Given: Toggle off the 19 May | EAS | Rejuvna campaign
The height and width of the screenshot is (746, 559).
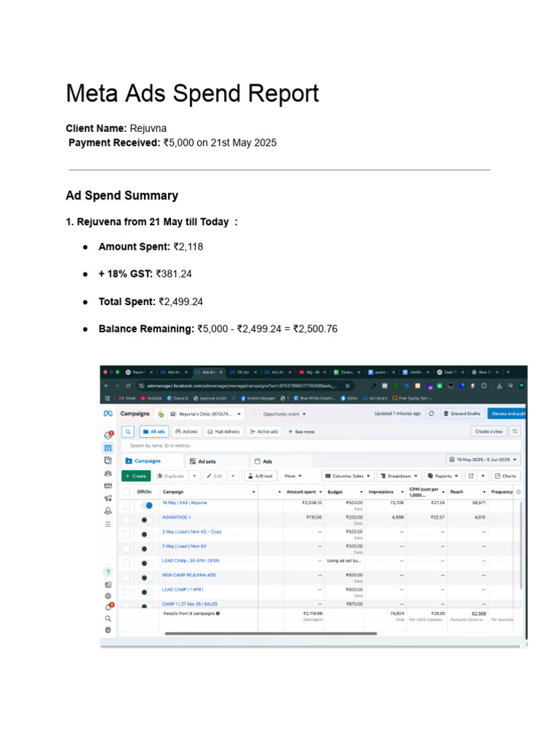Looking at the screenshot, I should [x=147, y=506].
